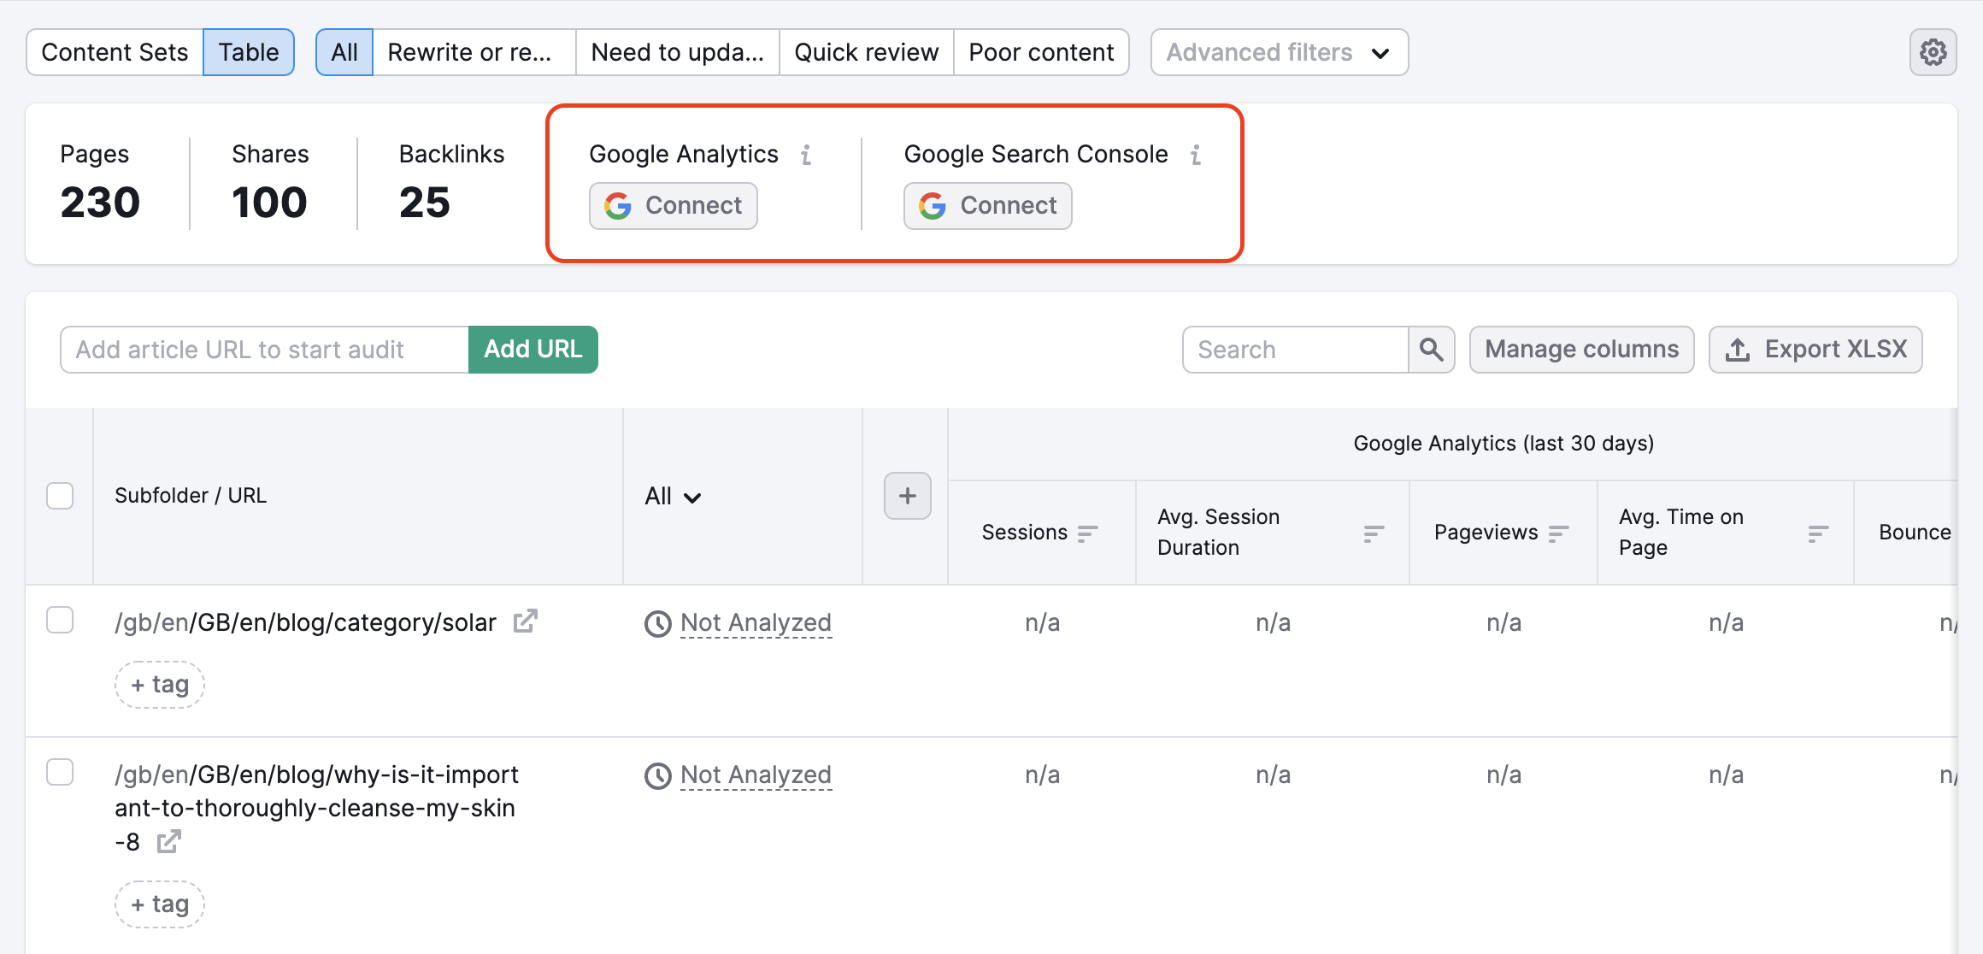Viewport: 1983px width, 954px height.
Task: Select the Rewrite or re... filter tab
Action: click(x=474, y=52)
